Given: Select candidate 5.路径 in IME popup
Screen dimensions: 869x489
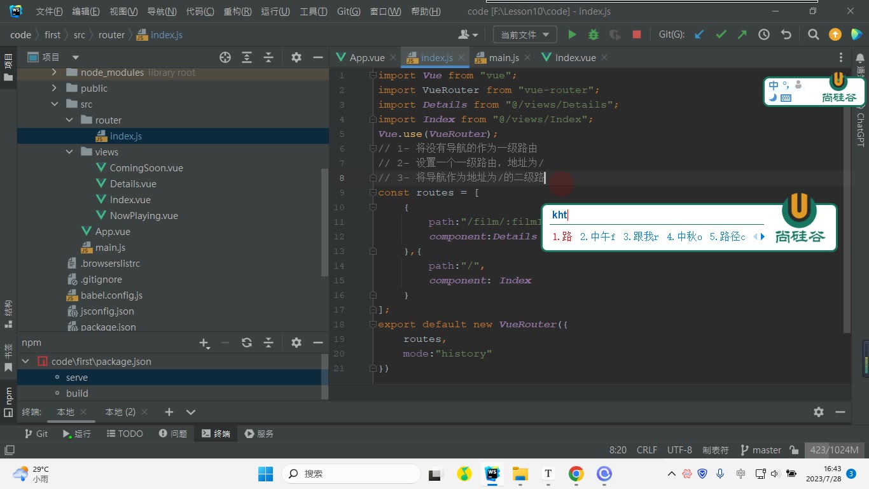Looking at the screenshot, I should [728, 236].
